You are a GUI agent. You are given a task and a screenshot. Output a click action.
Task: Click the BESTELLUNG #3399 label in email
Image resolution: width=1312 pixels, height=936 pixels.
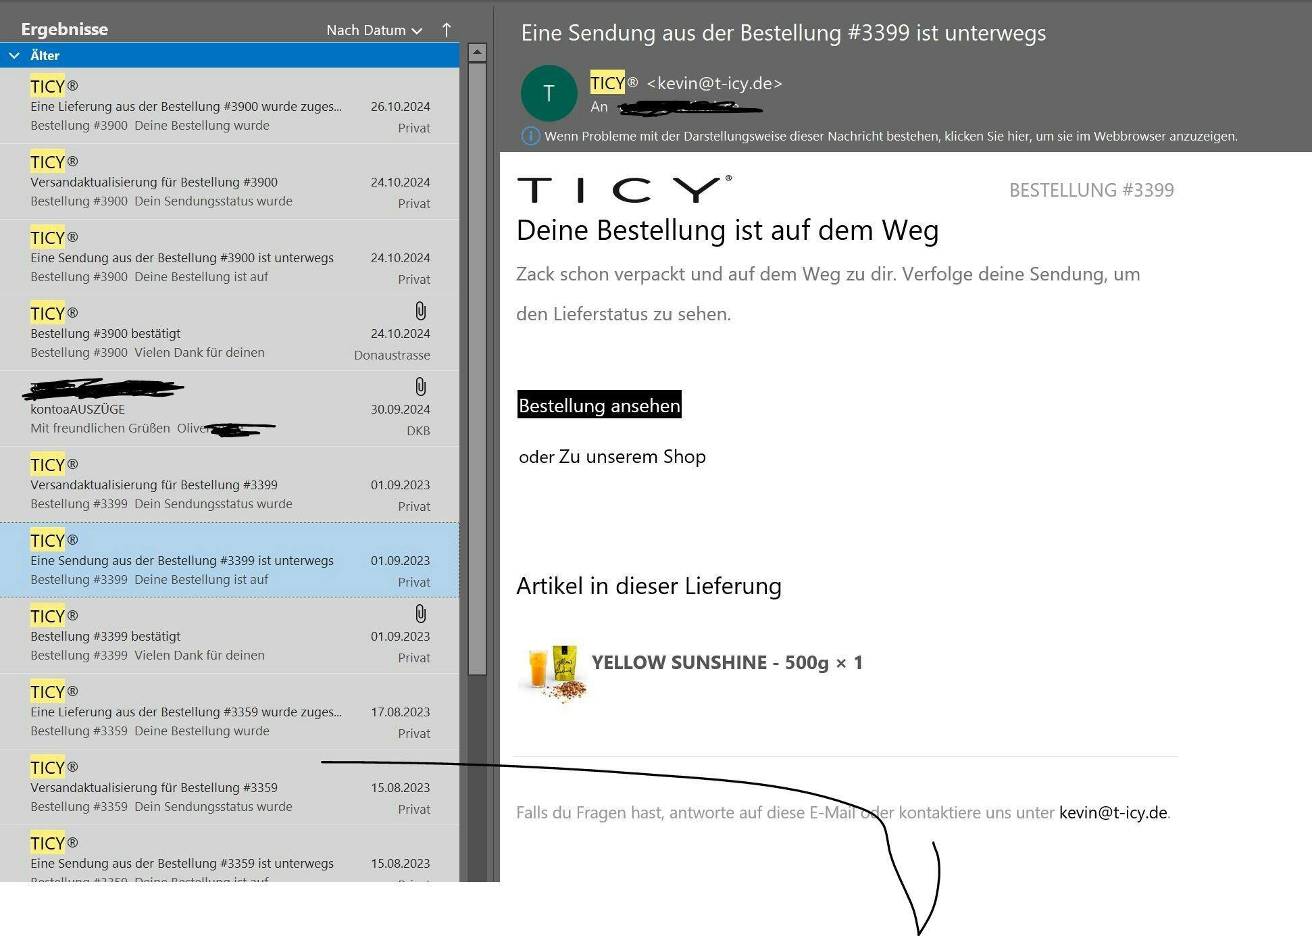click(x=1091, y=190)
